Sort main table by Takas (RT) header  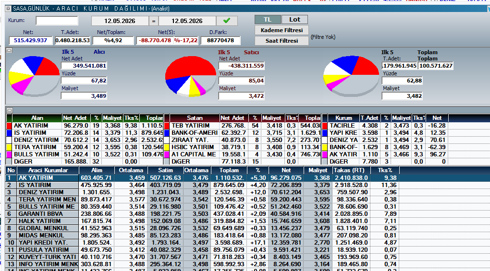tap(351, 170)
